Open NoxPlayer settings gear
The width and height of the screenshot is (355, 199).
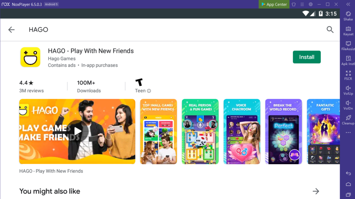311,4
